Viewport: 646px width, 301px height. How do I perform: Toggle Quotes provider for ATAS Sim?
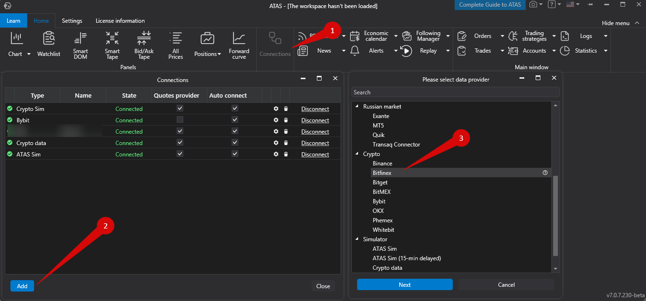180,154
